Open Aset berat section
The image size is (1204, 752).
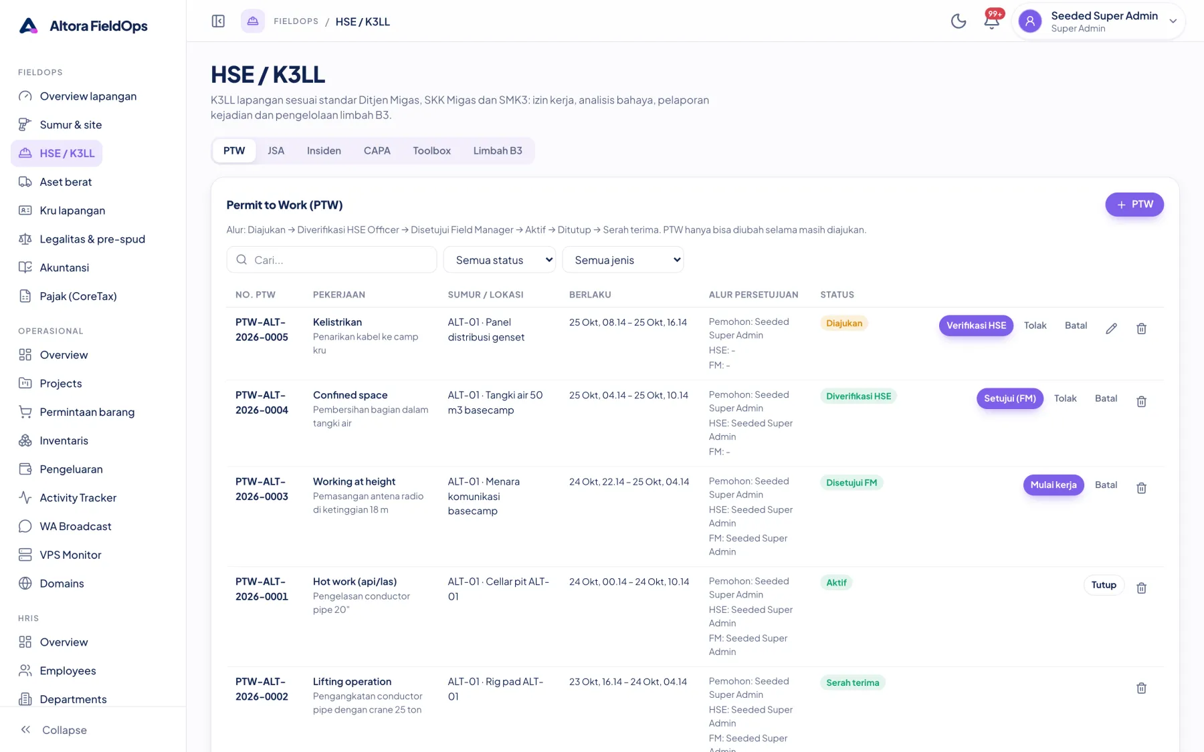tap(66, 182)
